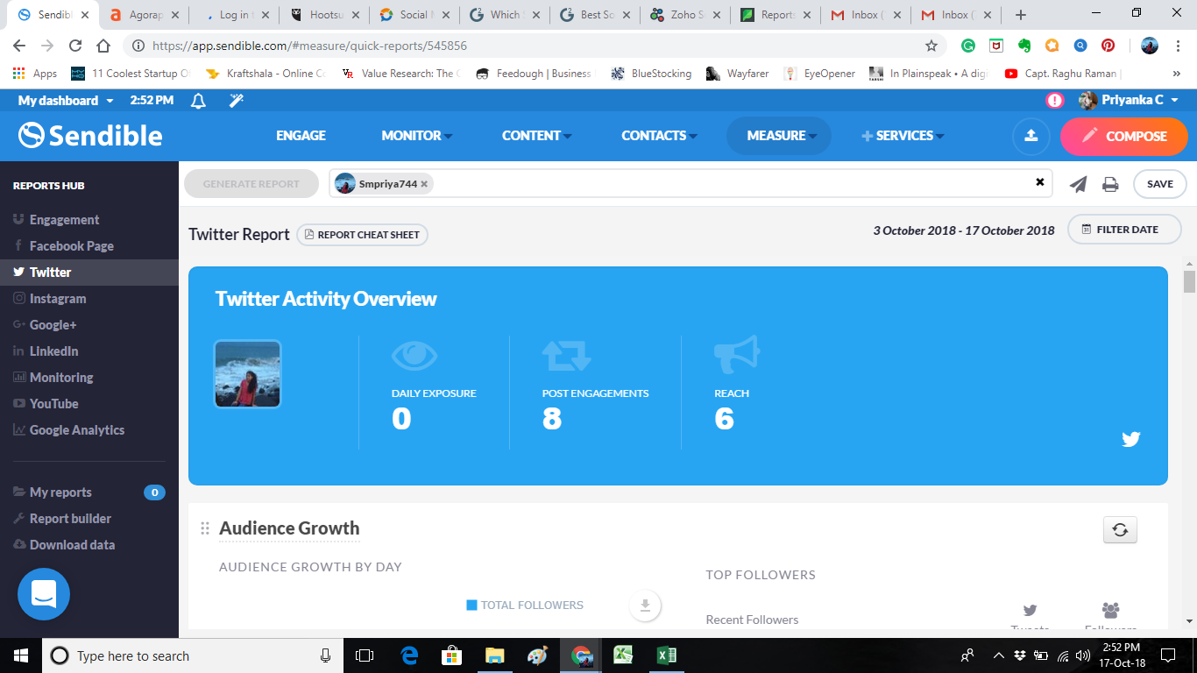Click the profile photo thumbnail in overview
Image resolution: width=1197 pixels, height=673 pixels.
pos(248,374)
